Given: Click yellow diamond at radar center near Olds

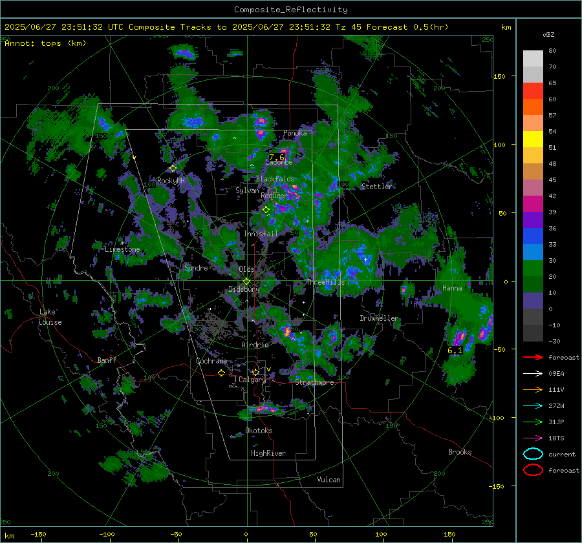Looking at the screenshot, I should click(246, 282).
